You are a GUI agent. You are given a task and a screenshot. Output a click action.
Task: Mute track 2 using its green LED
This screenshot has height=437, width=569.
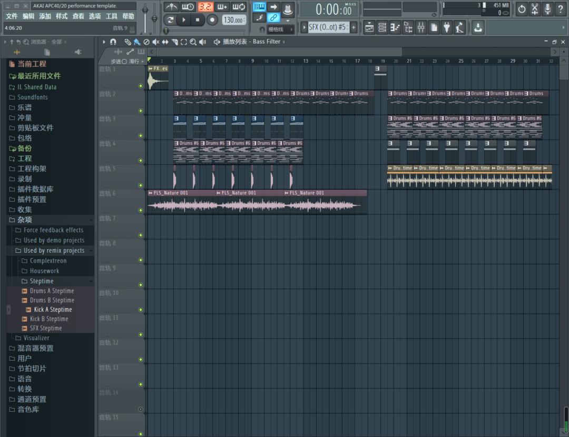pyautogui.click(x=140, y=111)
